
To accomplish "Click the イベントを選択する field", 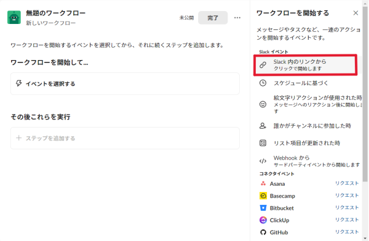I will [125, 84].
